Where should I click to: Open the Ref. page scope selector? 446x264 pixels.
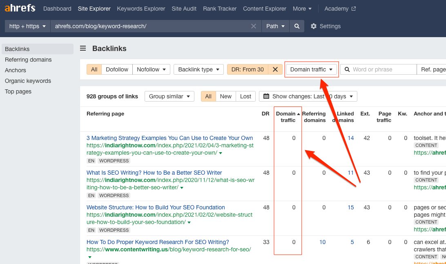pyautogui.click(x=432, y=69)
